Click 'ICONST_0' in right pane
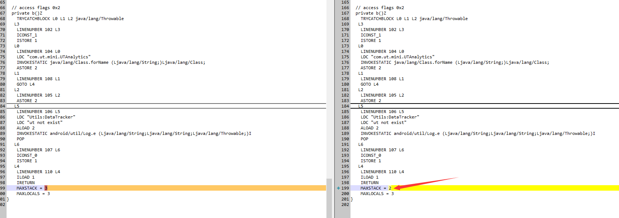The image size is (619, 218). pyautogui.click(x=371, y=155)
